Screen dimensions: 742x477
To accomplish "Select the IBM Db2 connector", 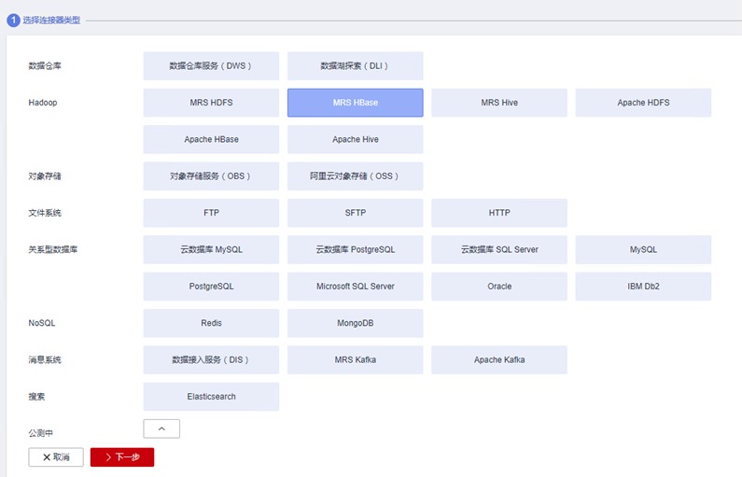I will 643,287.
